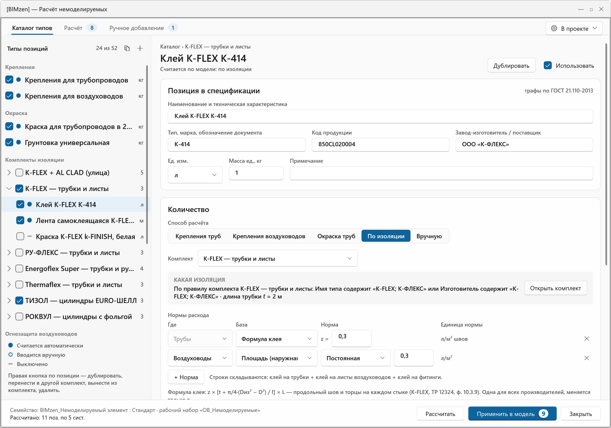Expand the Energoflex Super group
This screenshot has width=611, height=428.
9,268
